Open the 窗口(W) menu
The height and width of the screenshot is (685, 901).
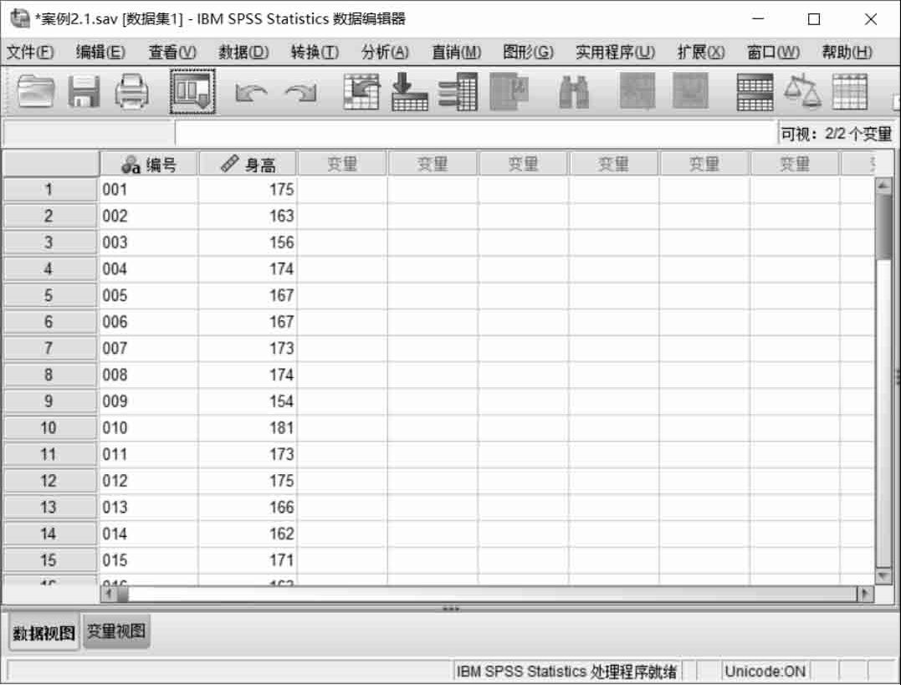tap(773, 53)
